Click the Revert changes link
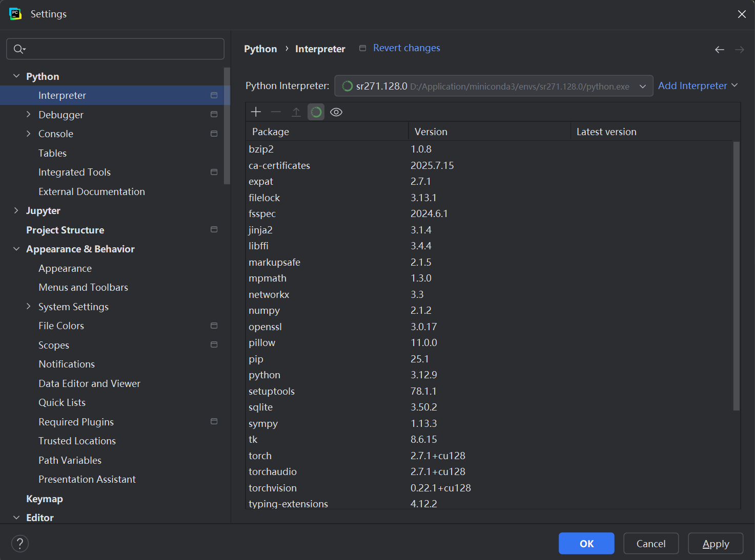This screenshot has height=560, width=755. (406, 48)
